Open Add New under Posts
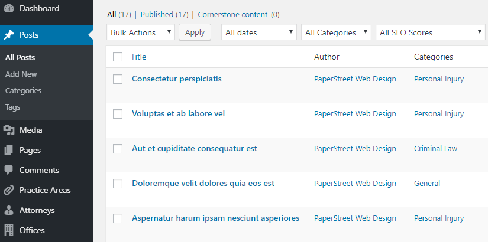Viewport: 488px width, 242px height. coord(21,74)
